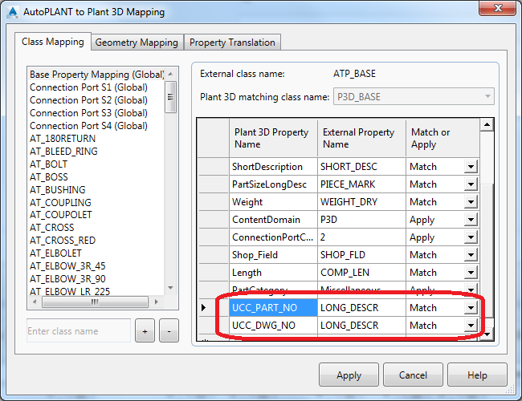Screen dimensions: 522x401
Task: Open Match dropdown for UCC_DWG_NO row
Action: click(471, 325)
